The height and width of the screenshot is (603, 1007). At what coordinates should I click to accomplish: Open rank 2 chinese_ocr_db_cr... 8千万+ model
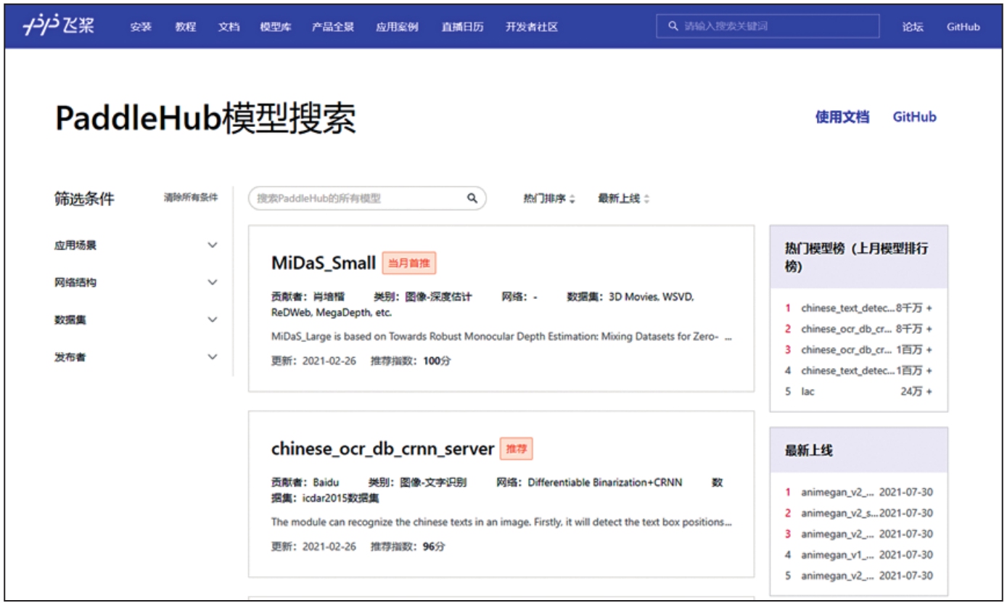pos(859,329)
